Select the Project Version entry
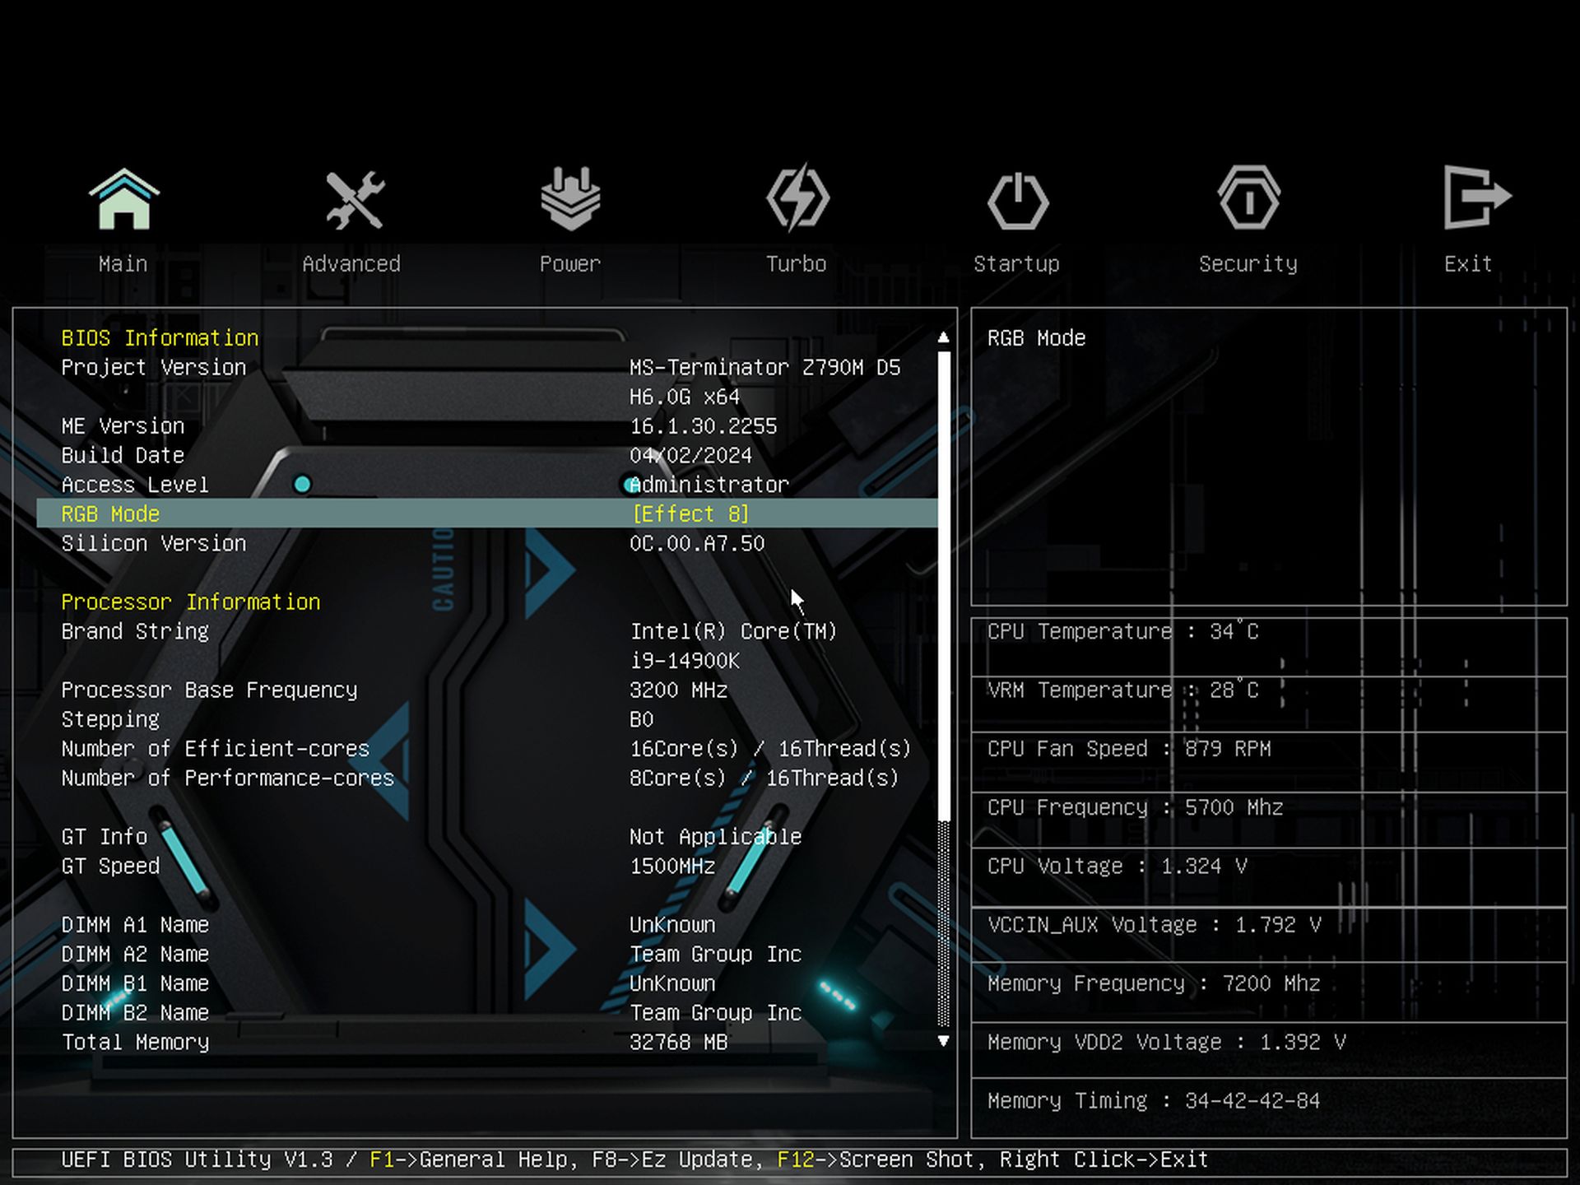Screen dimensions: 1580x1185 coord(154,368)
